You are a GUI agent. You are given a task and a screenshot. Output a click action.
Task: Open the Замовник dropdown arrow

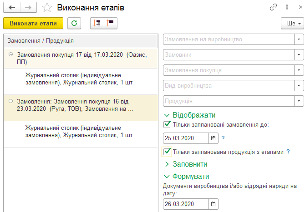click(x=299, y=54)
